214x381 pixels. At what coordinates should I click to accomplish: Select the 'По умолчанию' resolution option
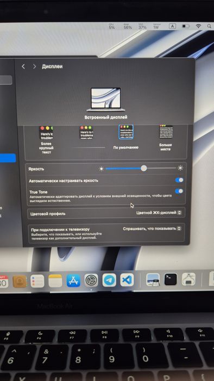point(126,137)
